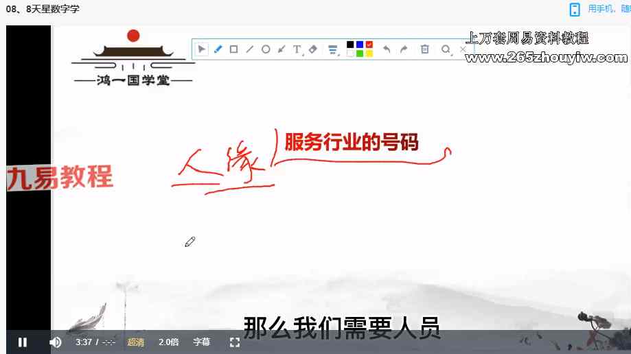631x354 pixels.
Task: Open the magnifier zoom dropdown
Action: [x=446, y=49]
